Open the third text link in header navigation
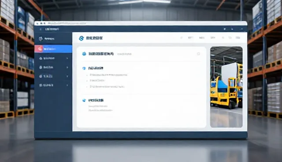The width and height of the screenshot is (282, 162). [213, 38]
